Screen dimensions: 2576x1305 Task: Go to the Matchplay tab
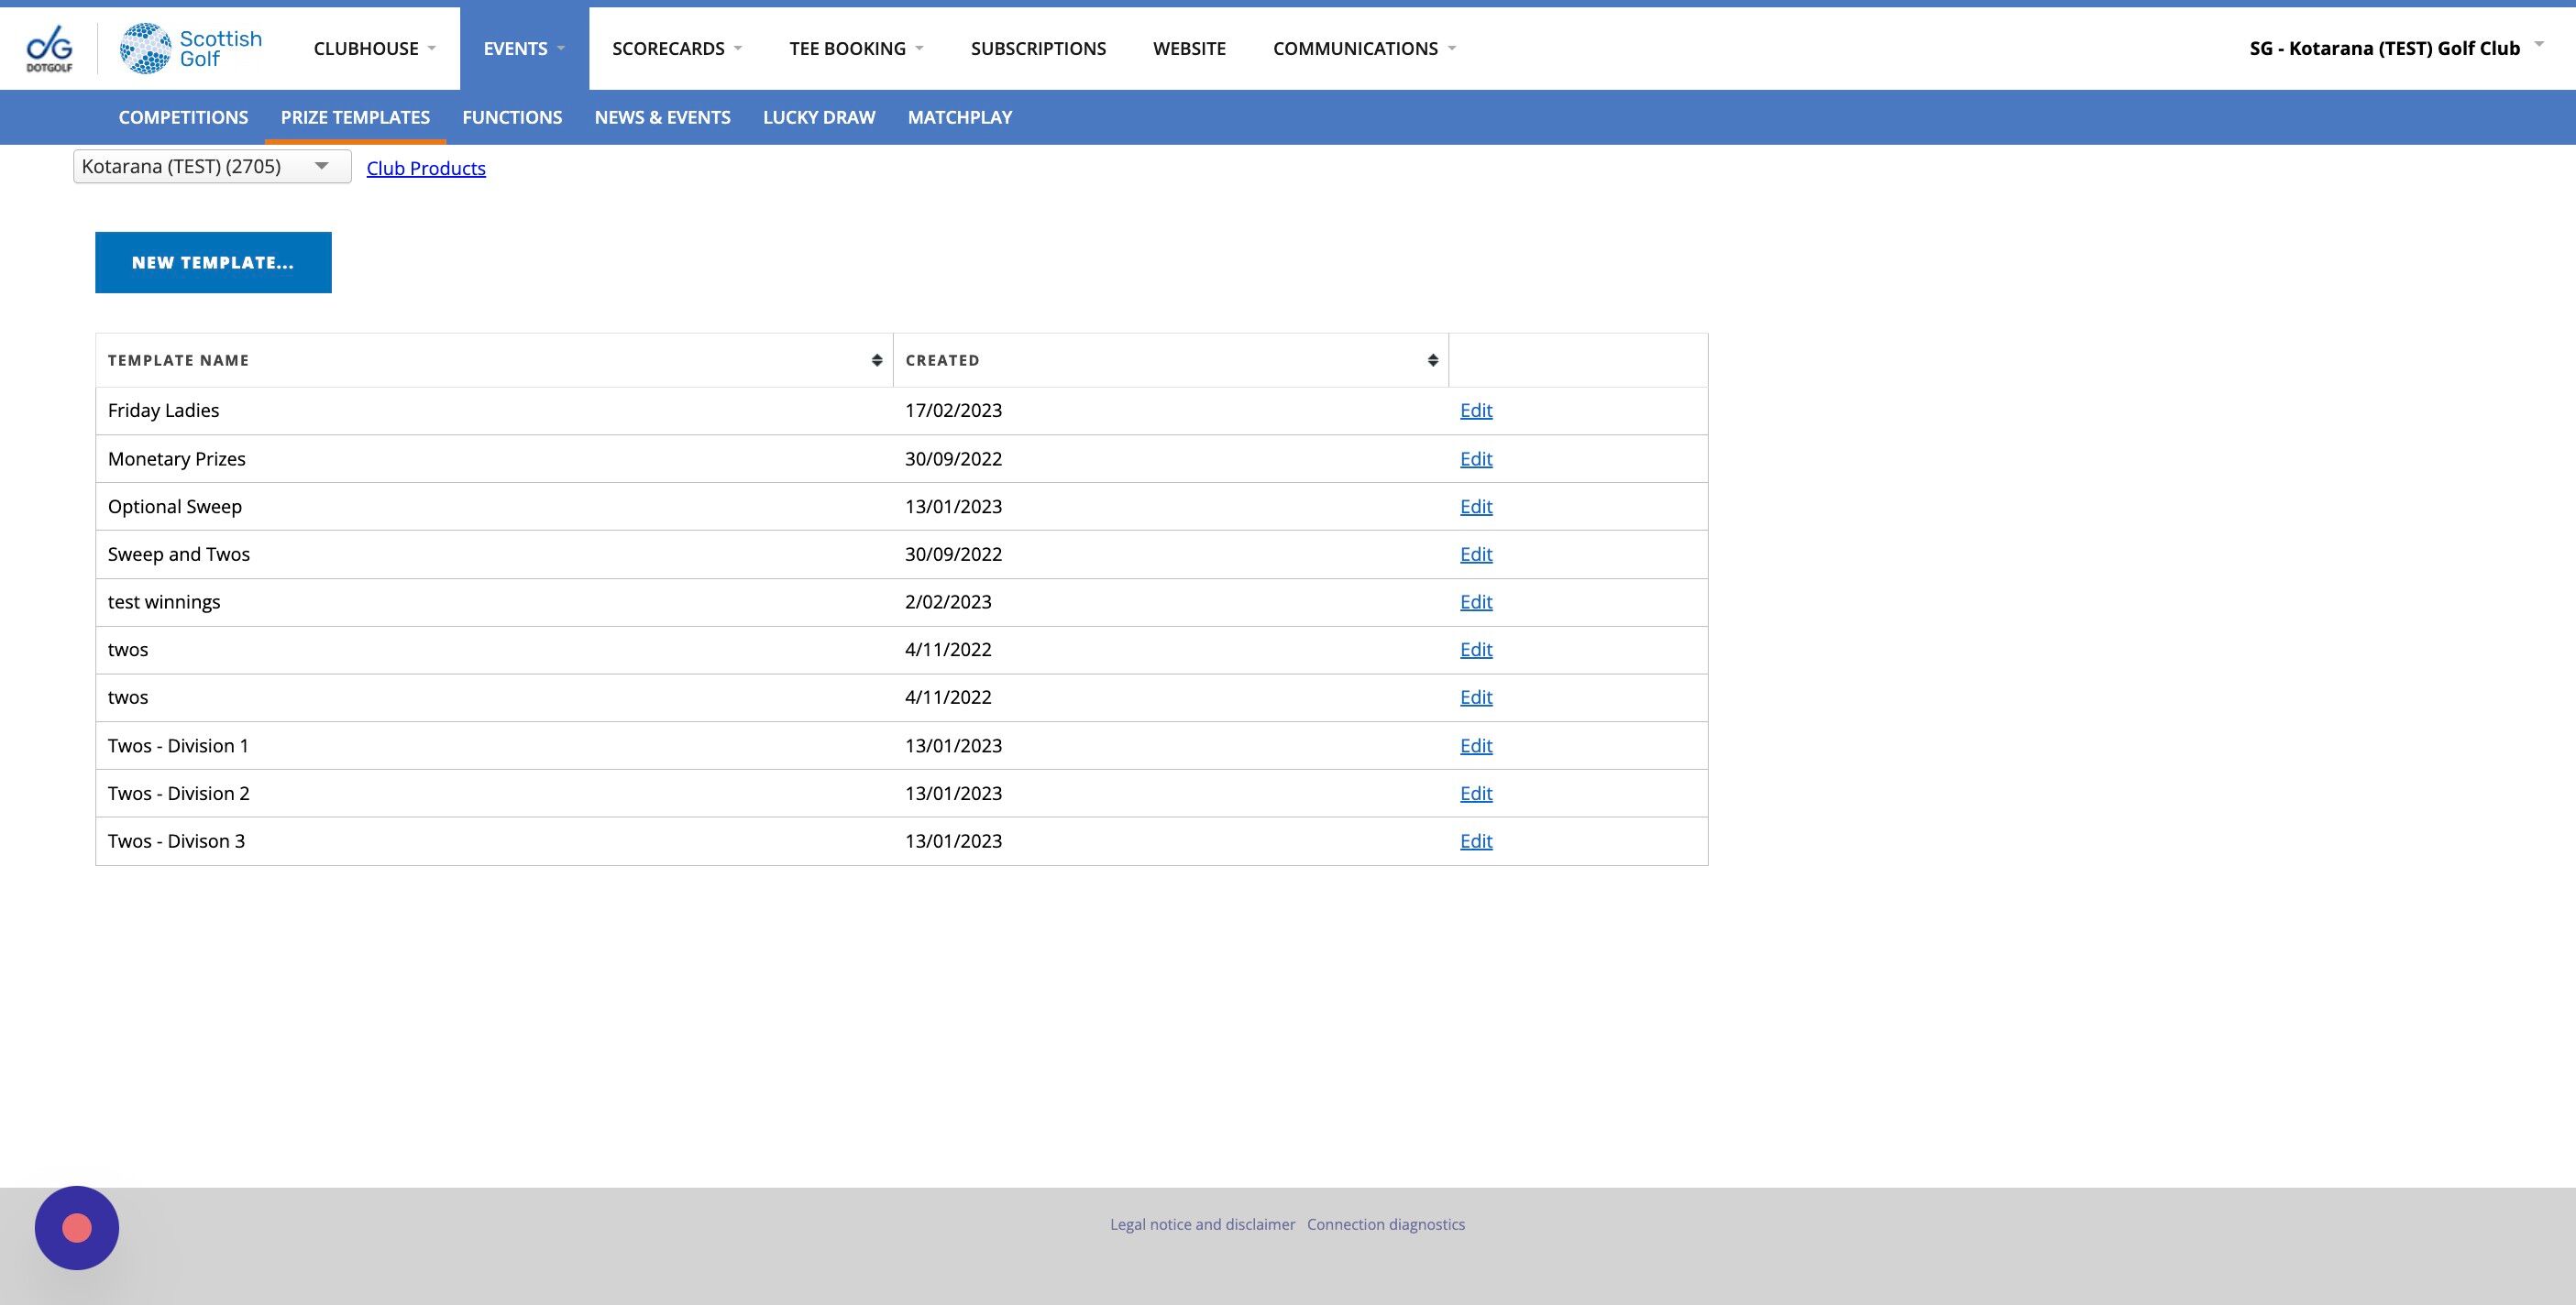point(959,117)
